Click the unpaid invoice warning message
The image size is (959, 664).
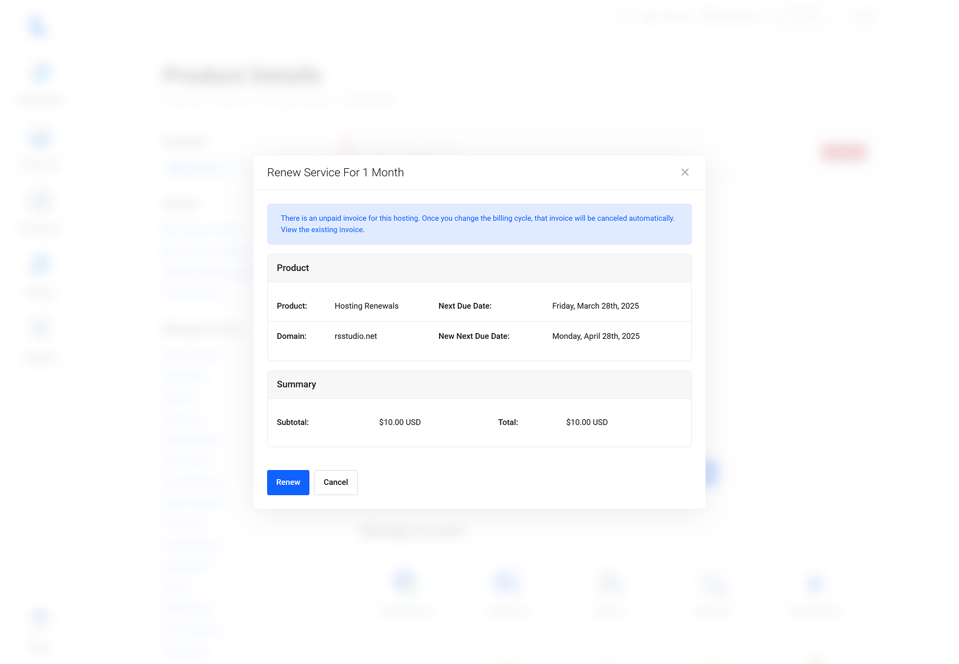pos(479,224)
